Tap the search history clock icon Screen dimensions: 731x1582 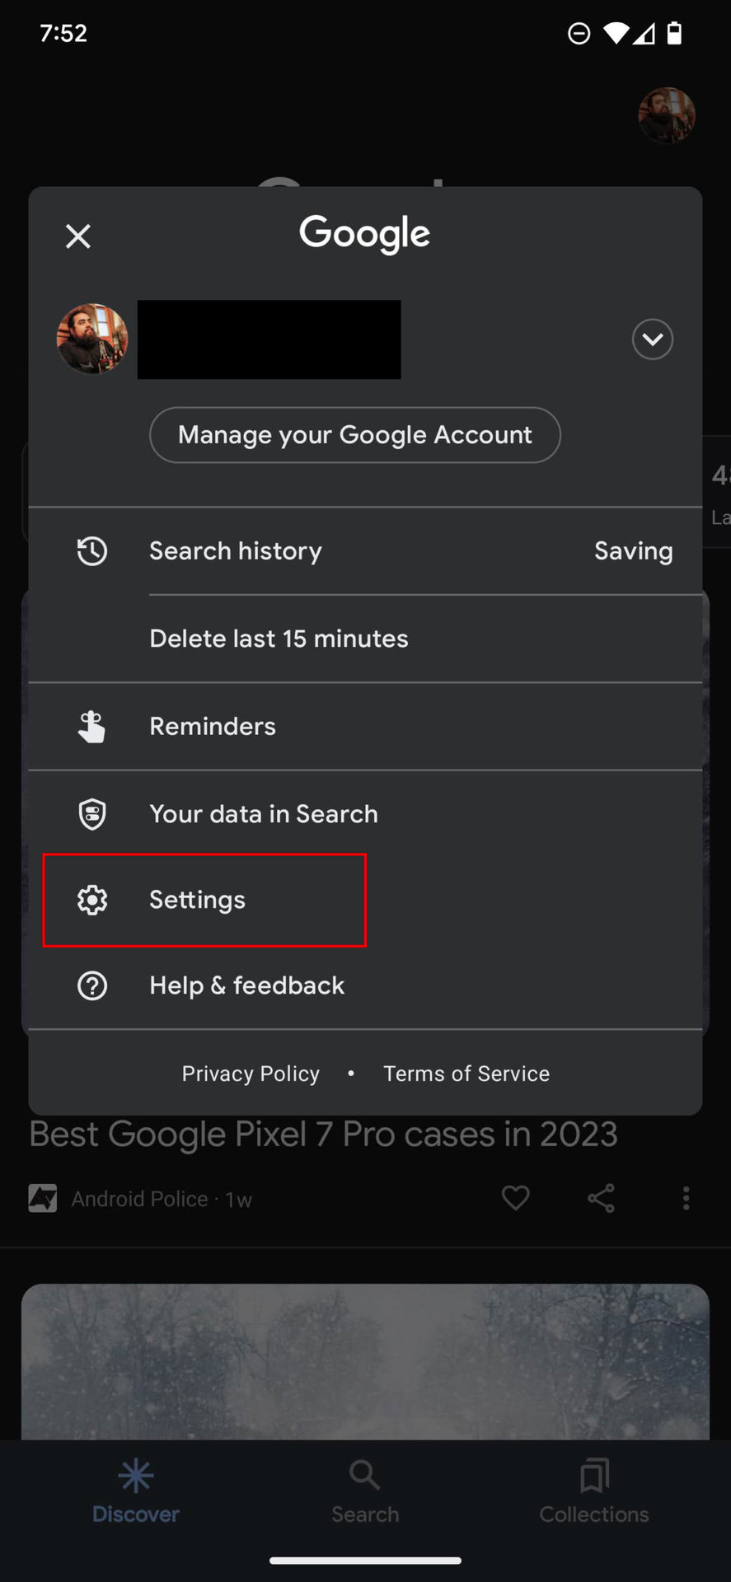click(x=92, y=550)
